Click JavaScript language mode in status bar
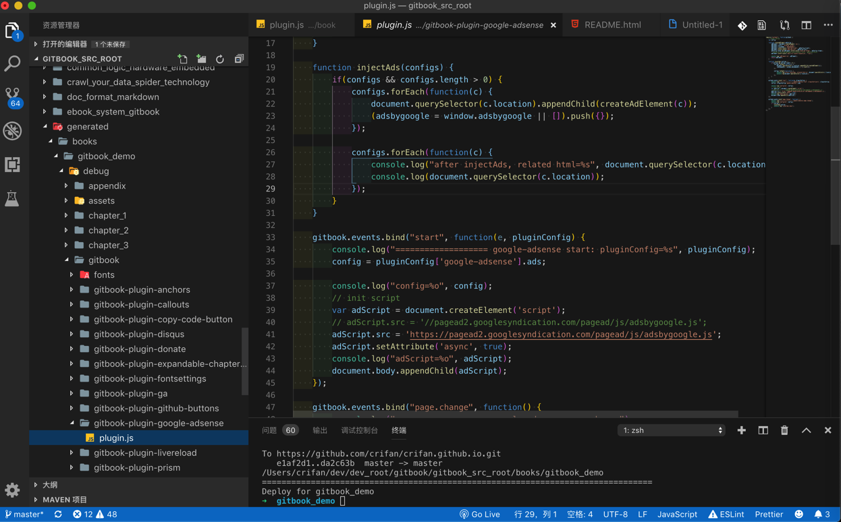 (x=677, y=514)
